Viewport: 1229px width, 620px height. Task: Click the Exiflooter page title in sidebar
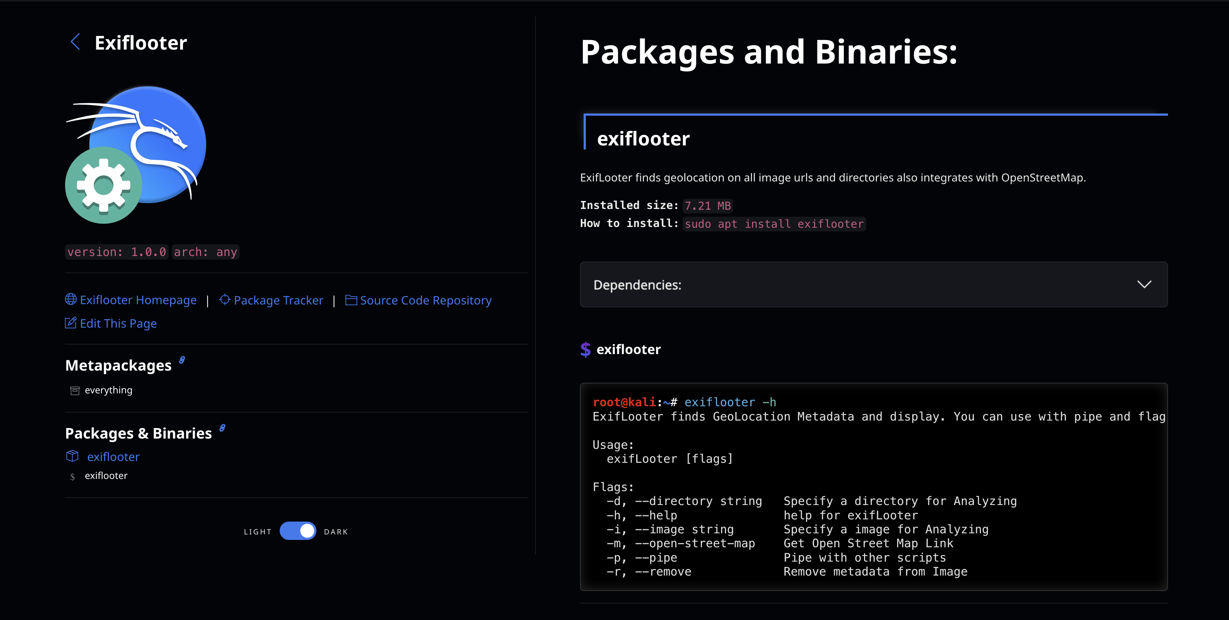[x=141, y=43]
